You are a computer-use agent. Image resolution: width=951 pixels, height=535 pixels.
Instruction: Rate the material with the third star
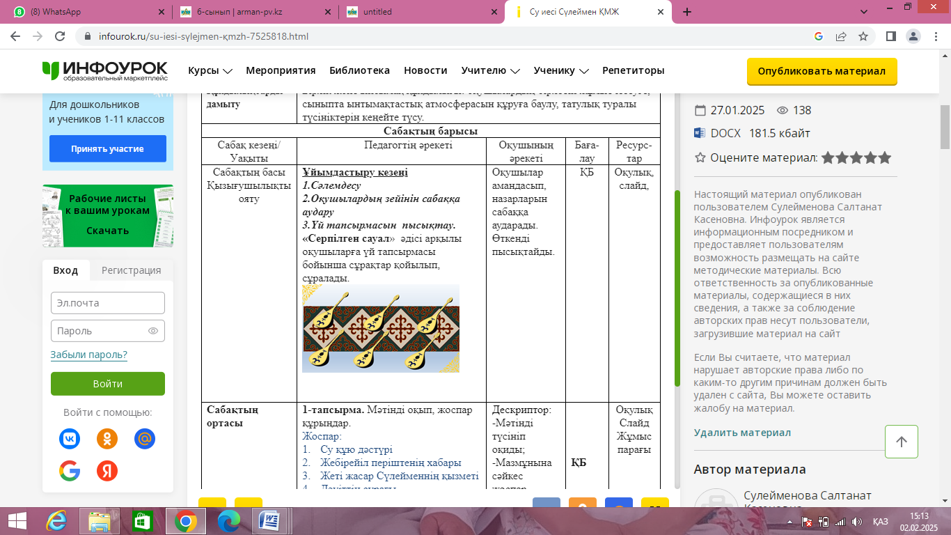[856, 158]
